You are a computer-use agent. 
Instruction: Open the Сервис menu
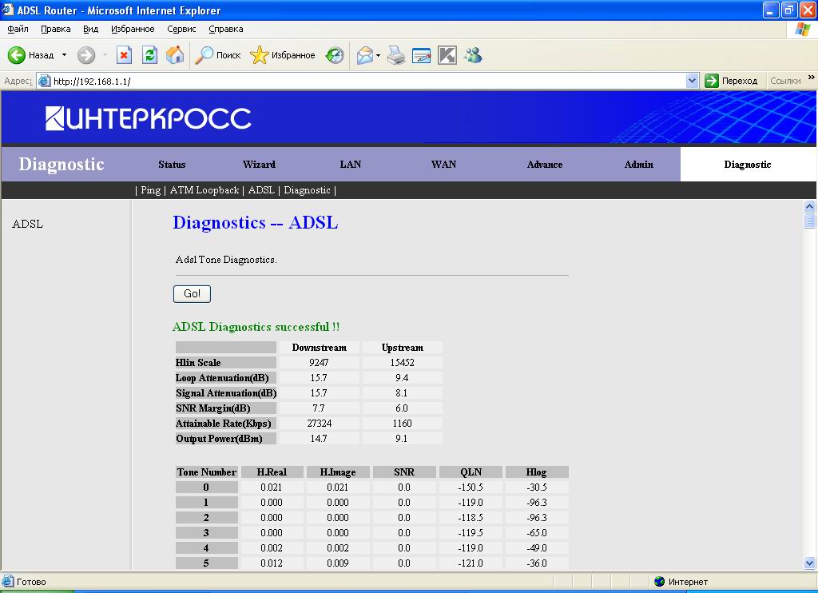181,29
